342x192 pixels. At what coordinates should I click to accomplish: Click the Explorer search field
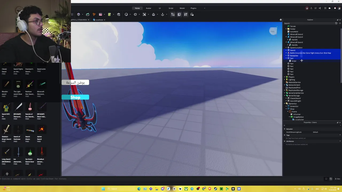coord(309,23)
